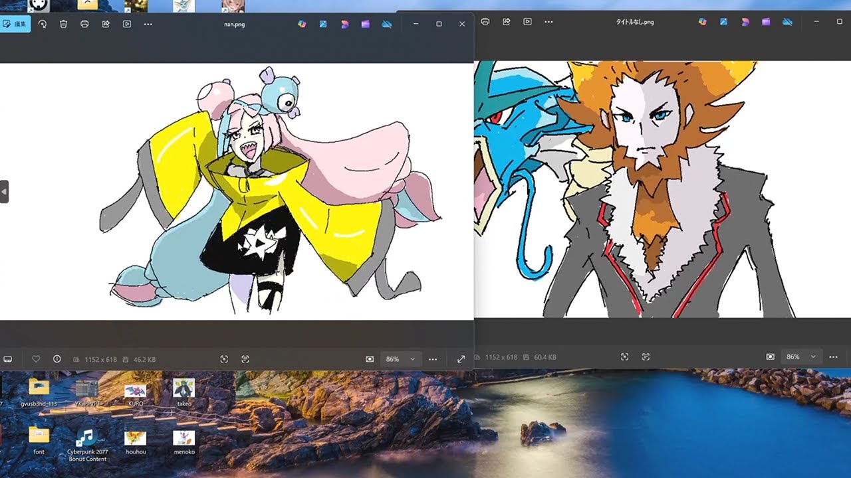This screenshot has height=478, width=851.
Task: Open more zoom options in nan.png status bar
Action: point(433,359)
